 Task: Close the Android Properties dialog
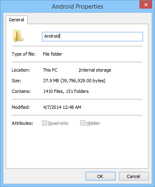(146, 5)
